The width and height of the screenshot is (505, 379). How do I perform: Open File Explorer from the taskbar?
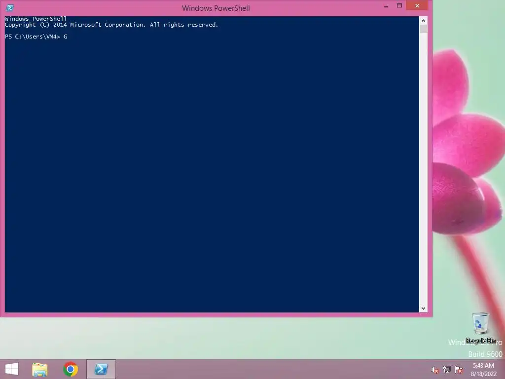click(x=40, y=369)
